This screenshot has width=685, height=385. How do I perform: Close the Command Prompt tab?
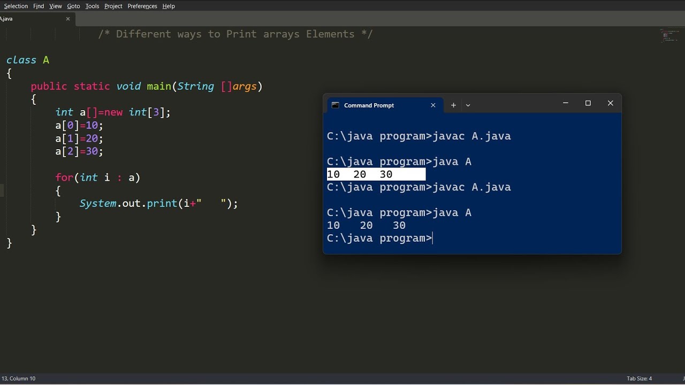click(433, 105)
